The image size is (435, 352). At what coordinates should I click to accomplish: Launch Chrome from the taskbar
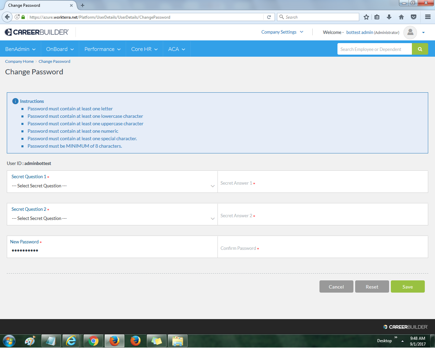click(93, 340)
